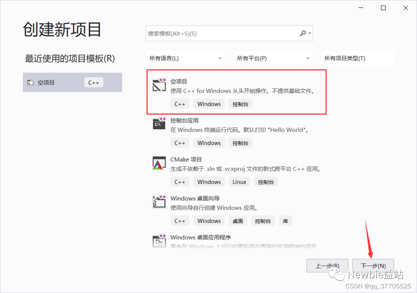Proceed with 下一步(N) button
Viewport: 417px width, 293px height.
click(x=373, y=266)
